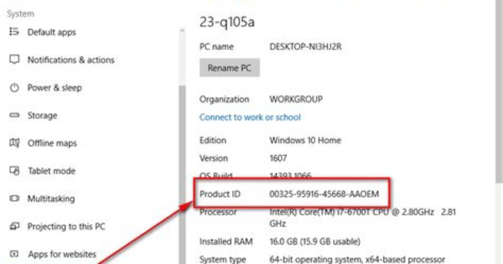503x264 pixels.
Task: Follow the Connect to work or school link
Action: 250,117
